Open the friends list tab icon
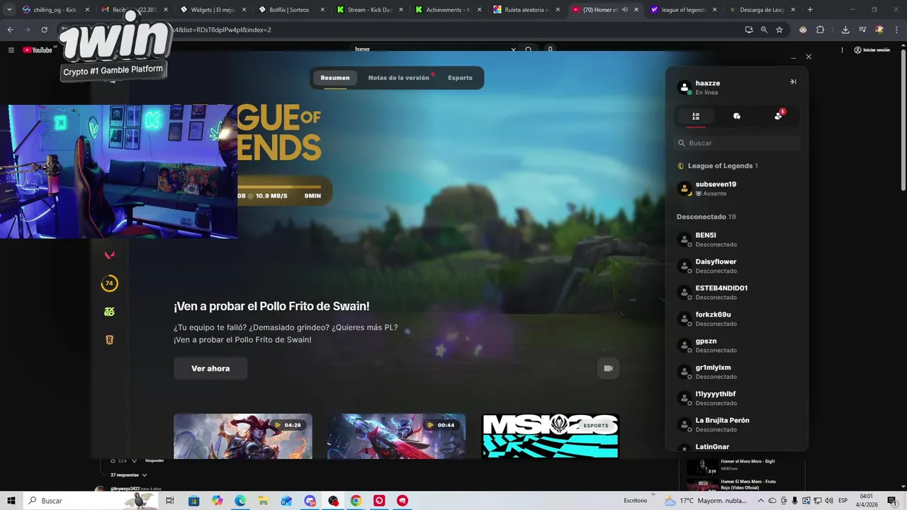 (696, 116)
